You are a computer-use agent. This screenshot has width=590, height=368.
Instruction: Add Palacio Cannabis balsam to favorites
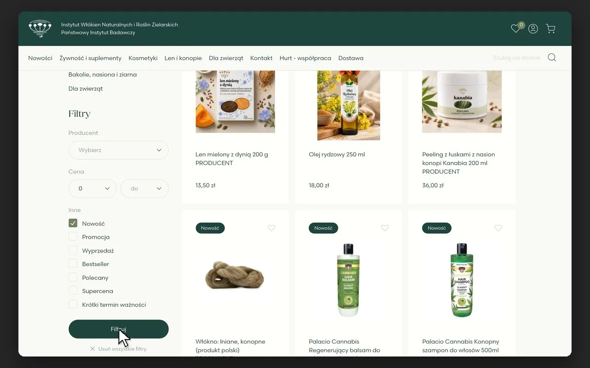(x=385, y=228)
